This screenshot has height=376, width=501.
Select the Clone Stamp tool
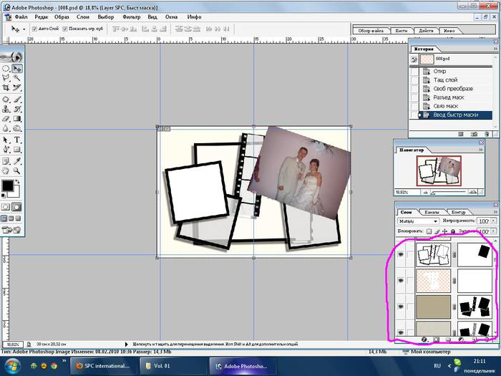click(x=6, y=109)
